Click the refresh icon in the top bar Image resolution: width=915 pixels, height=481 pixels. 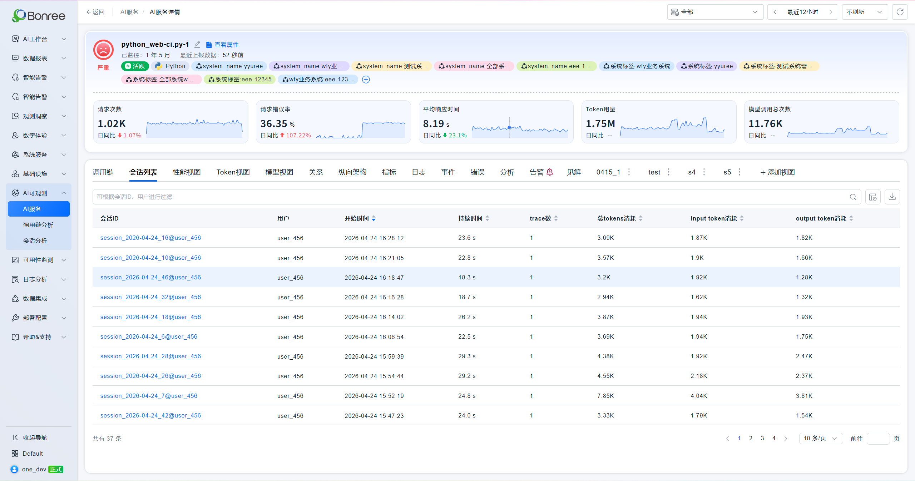(x=900, y=12)
